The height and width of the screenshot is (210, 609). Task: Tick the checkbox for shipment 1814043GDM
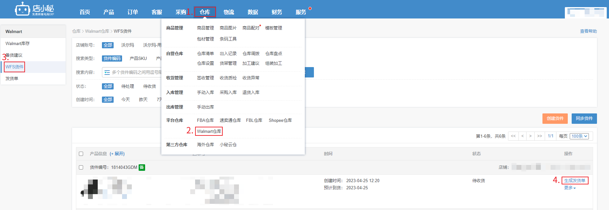point(81,168)
